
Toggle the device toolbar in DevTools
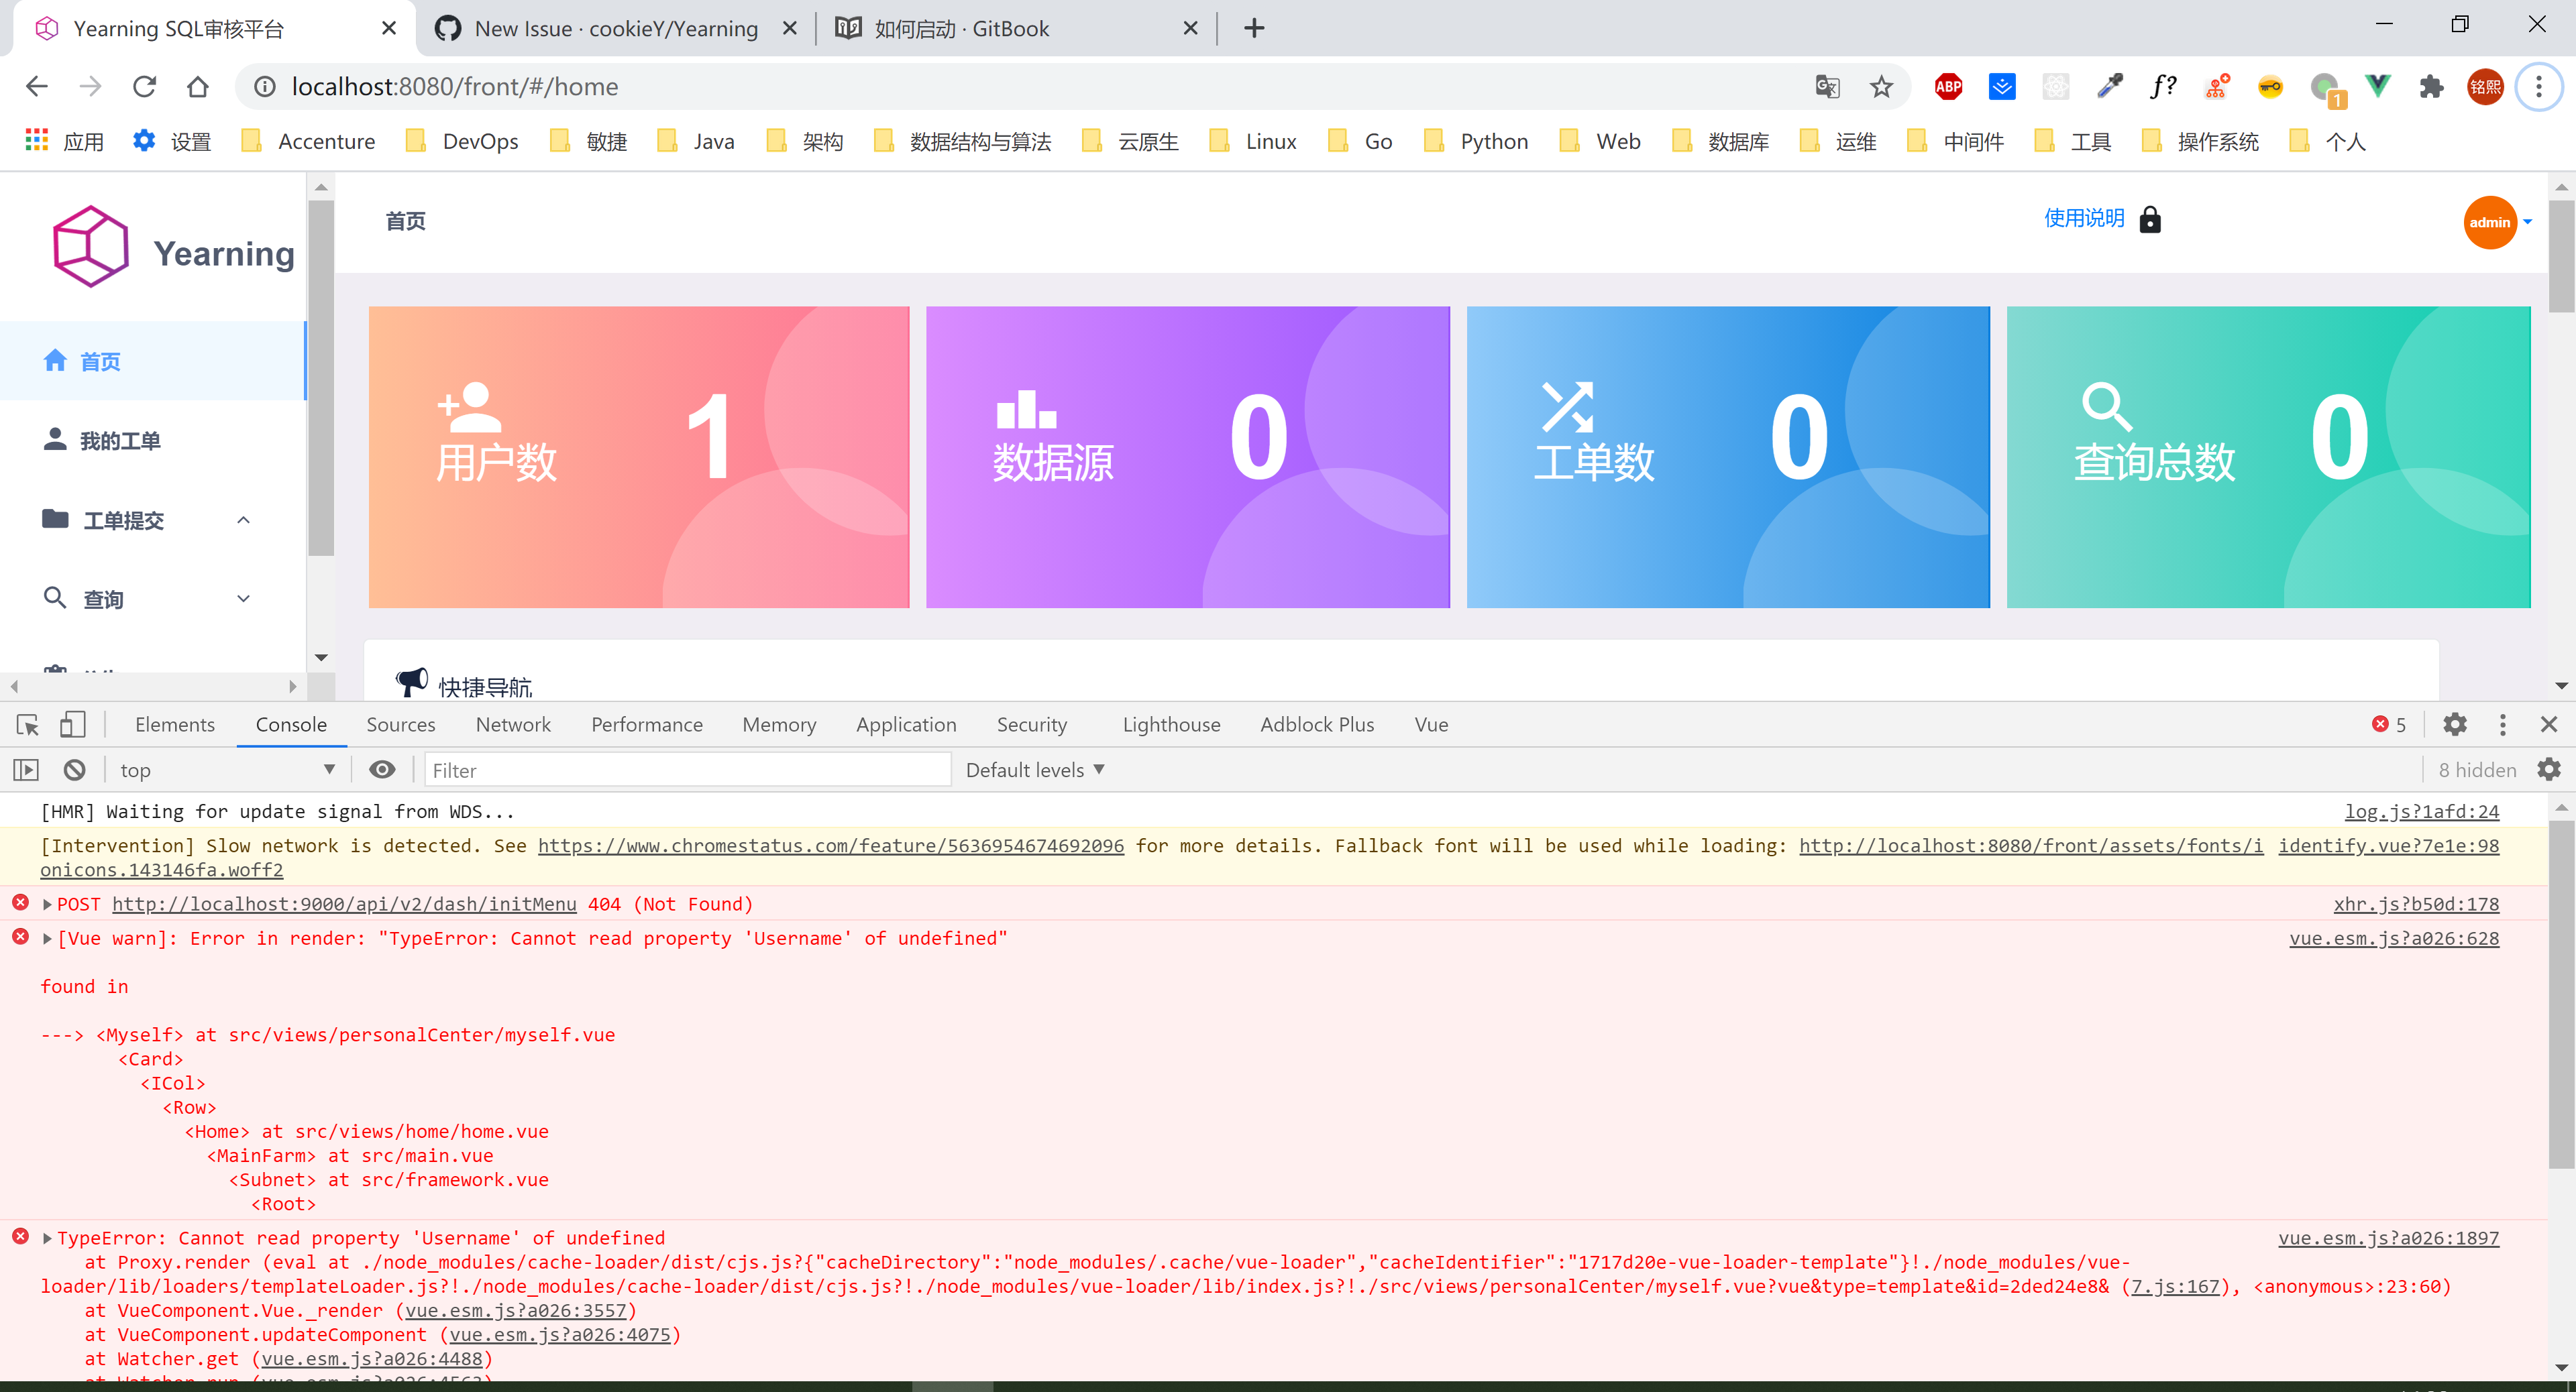point(72,724)
